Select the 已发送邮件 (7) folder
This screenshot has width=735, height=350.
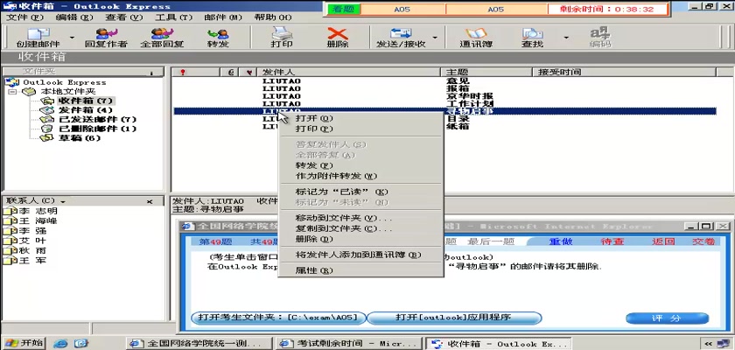point(97,120)
